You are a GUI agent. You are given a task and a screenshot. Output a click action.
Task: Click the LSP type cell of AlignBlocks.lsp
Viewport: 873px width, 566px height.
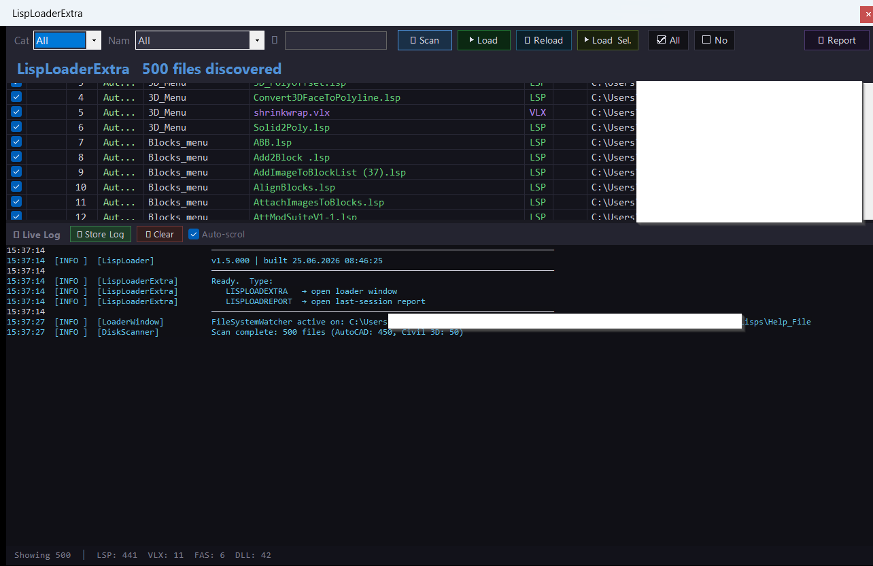coord(538,187)
